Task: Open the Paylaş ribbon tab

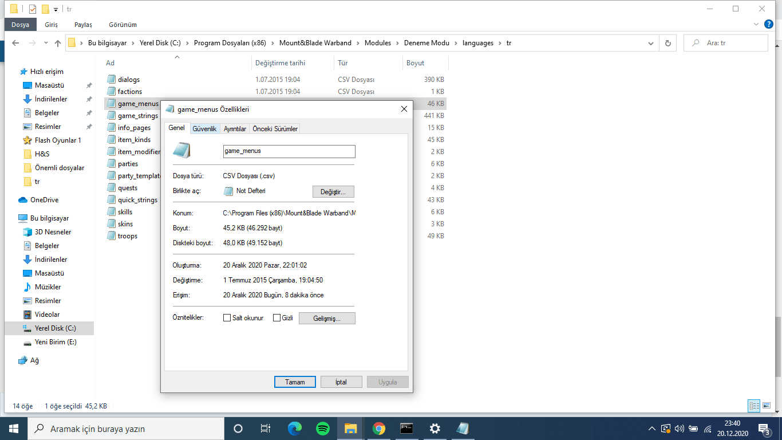Action: coord(83,25)
